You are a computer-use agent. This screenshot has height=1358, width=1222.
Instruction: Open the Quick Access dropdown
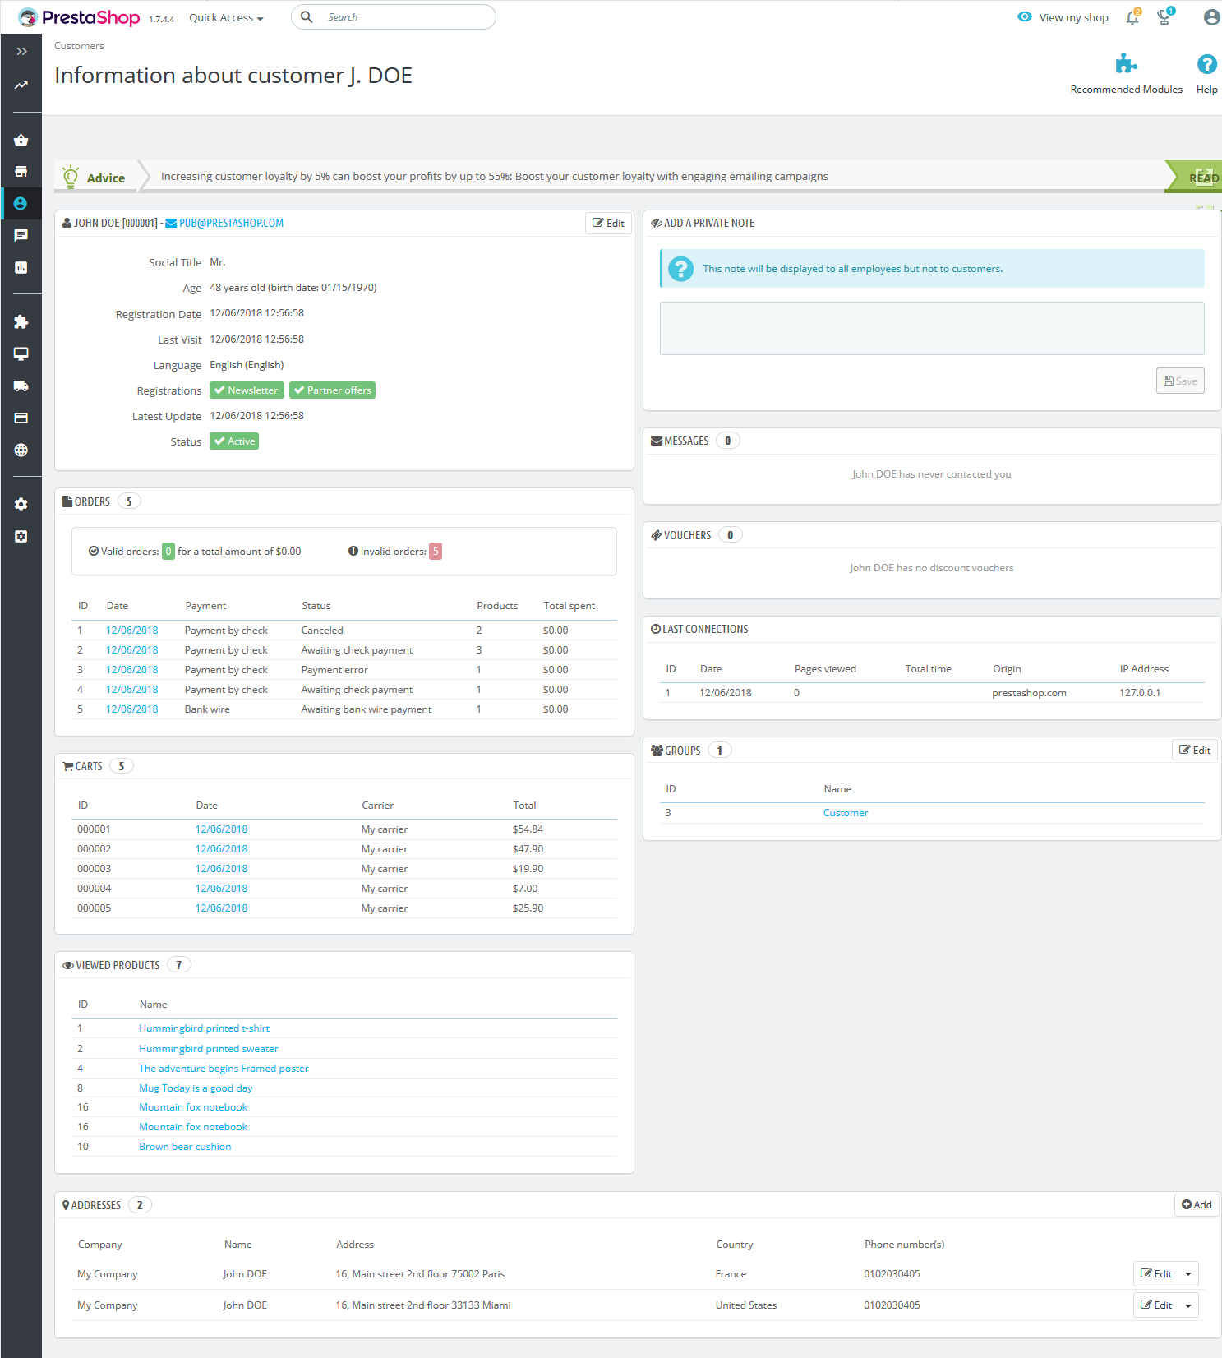point(226,18)
